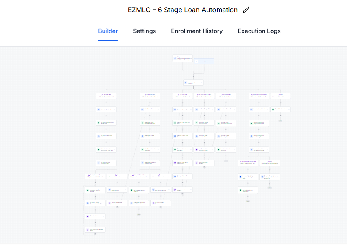Open the green-icon node under the far-right None branch
Viewport: 347px width, 245px height.
tap(280, 109)
